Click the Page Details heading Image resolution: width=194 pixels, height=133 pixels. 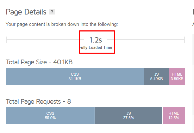click(26, 12)
